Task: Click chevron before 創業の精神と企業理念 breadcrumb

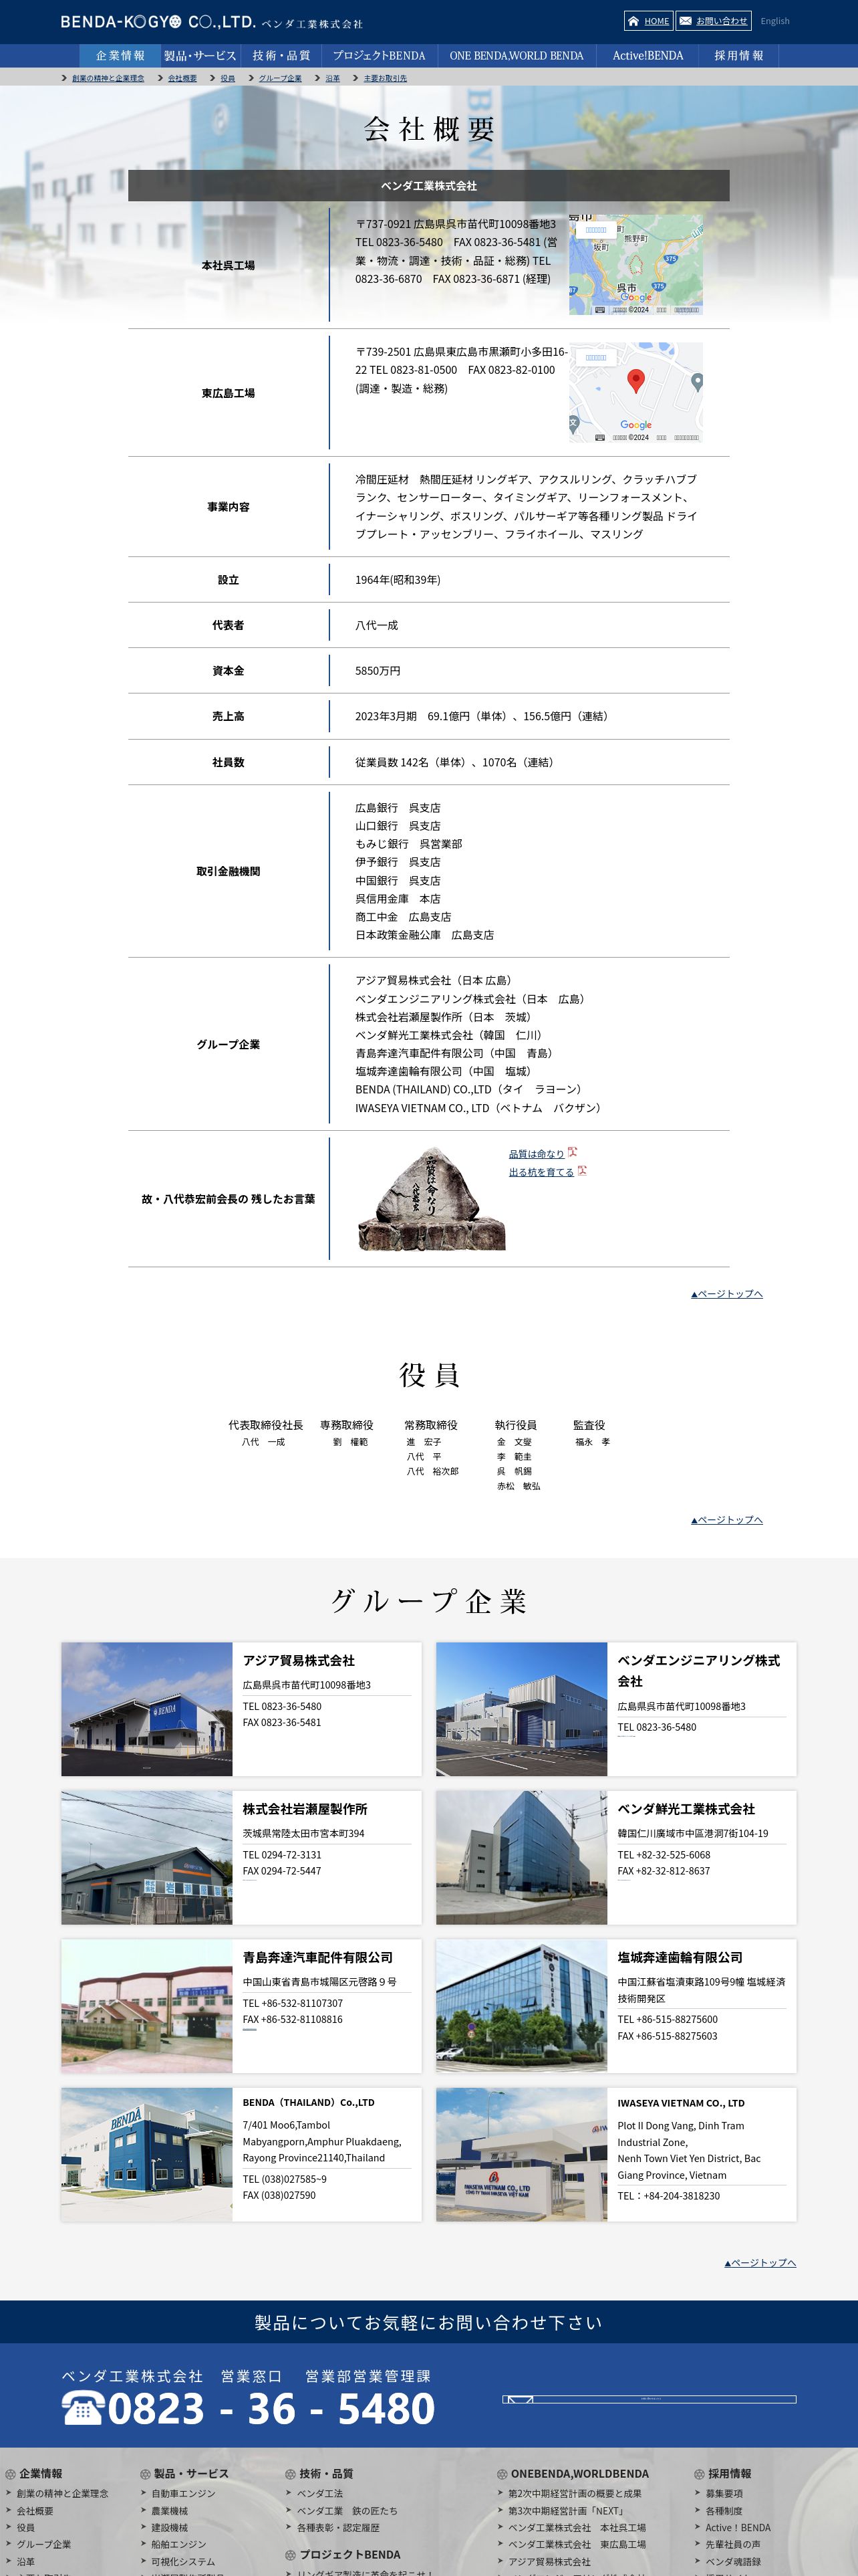Action: pos(65,78)
